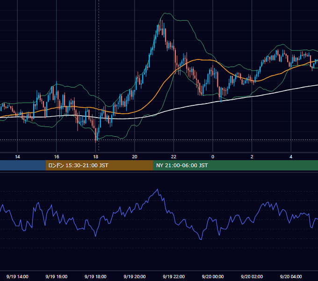Click the 9/19 18:00 date label
This screenshot has width=318, height=281.
(95, 276)
